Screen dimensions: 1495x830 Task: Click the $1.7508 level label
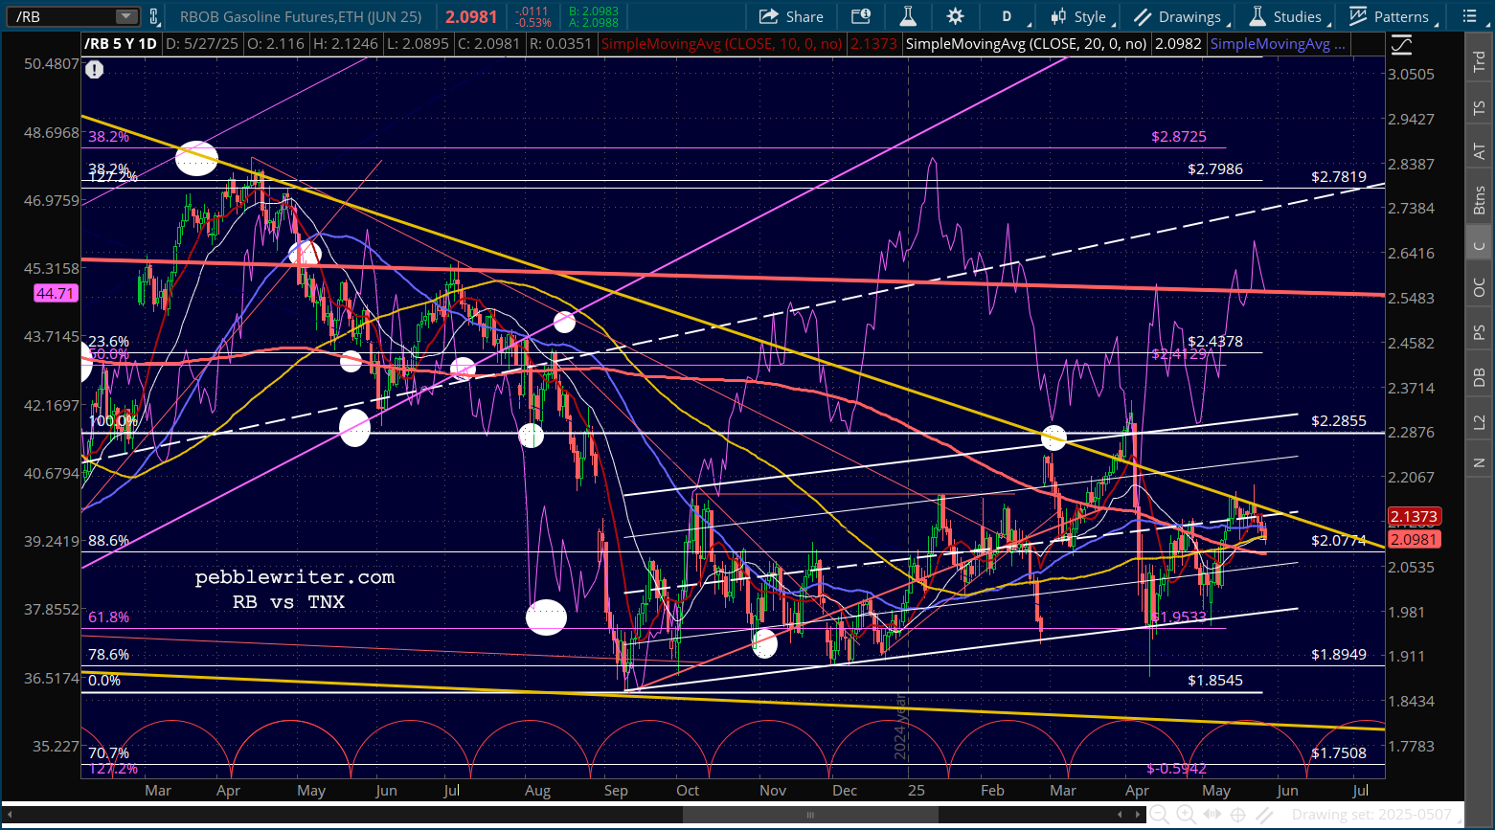[x=1339, y=752]
